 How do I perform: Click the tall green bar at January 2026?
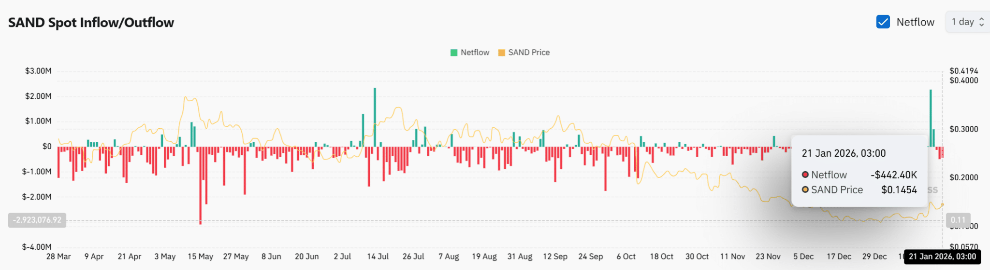tap(931, 118)
